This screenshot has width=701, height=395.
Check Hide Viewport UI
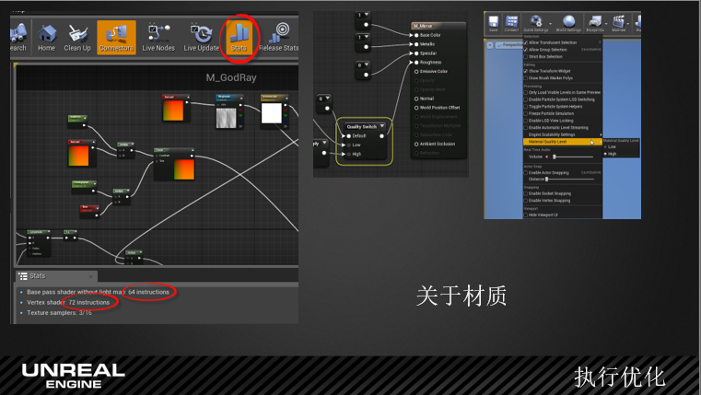pos(526,215)
